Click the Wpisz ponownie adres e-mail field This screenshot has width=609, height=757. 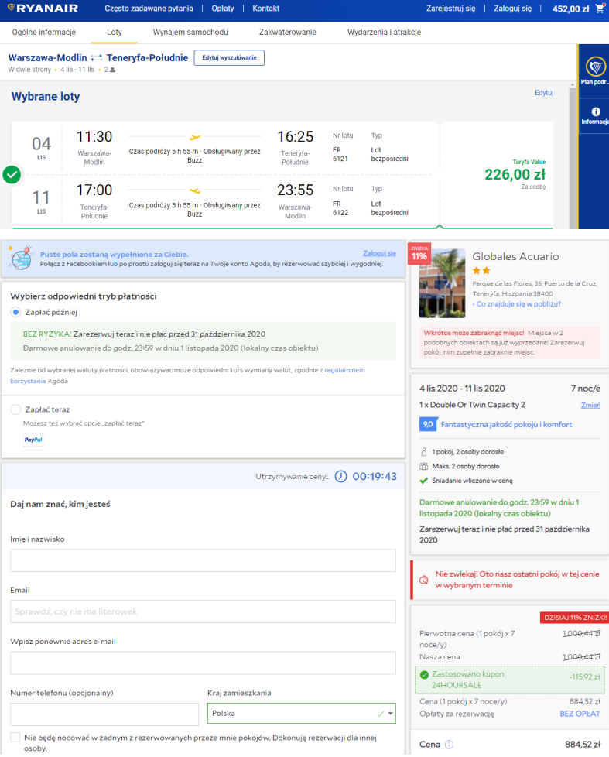point(203,663)
